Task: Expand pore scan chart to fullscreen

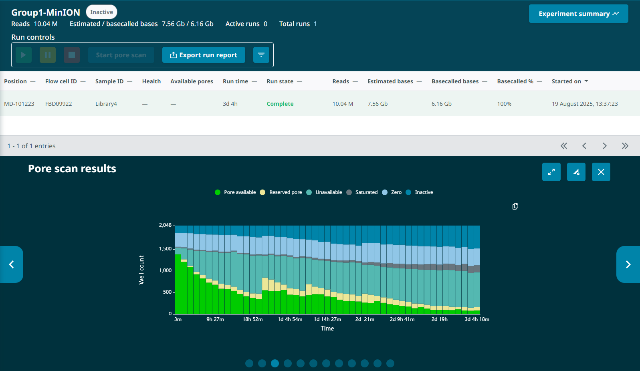Action: (x=551, y=172)
